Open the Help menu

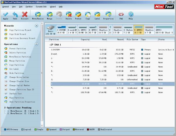pos(61,7)
